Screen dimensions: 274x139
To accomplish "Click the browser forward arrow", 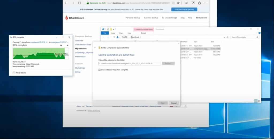I will coord(73,3).
